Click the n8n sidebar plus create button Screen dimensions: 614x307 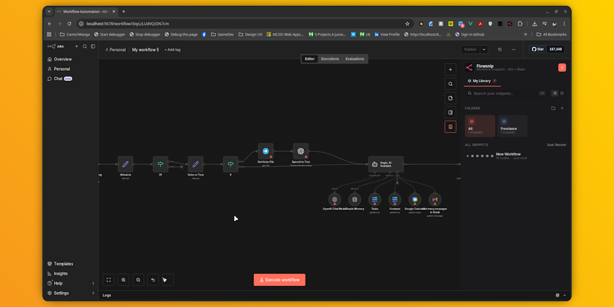tap(76, 46)
